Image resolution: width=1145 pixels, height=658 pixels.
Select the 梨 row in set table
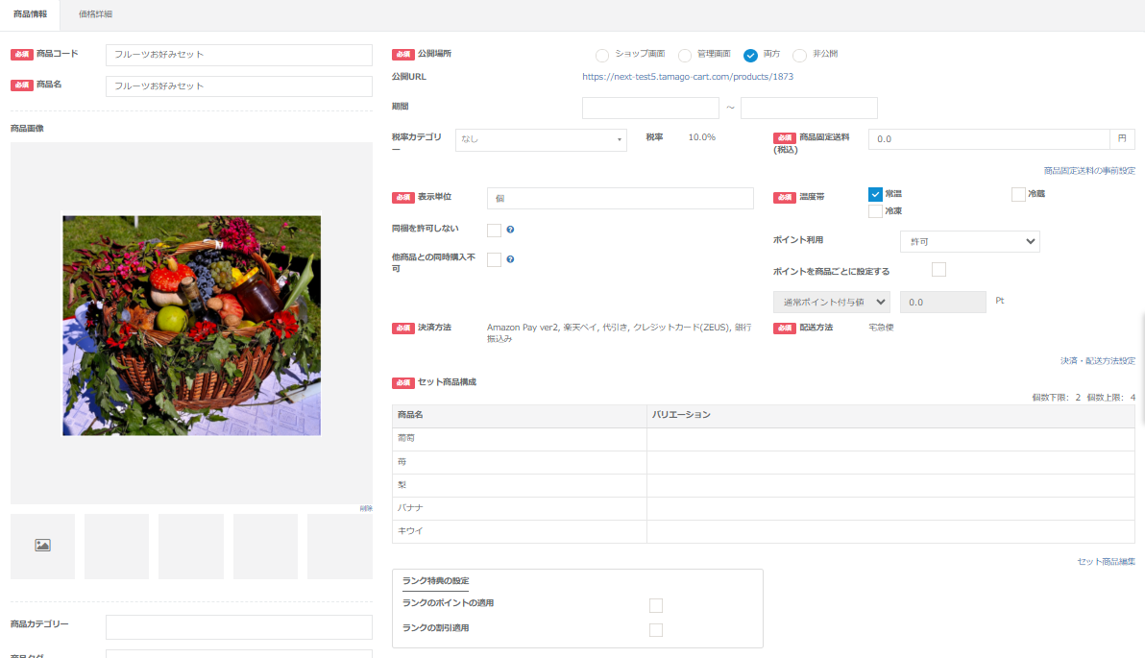point(763,485)
